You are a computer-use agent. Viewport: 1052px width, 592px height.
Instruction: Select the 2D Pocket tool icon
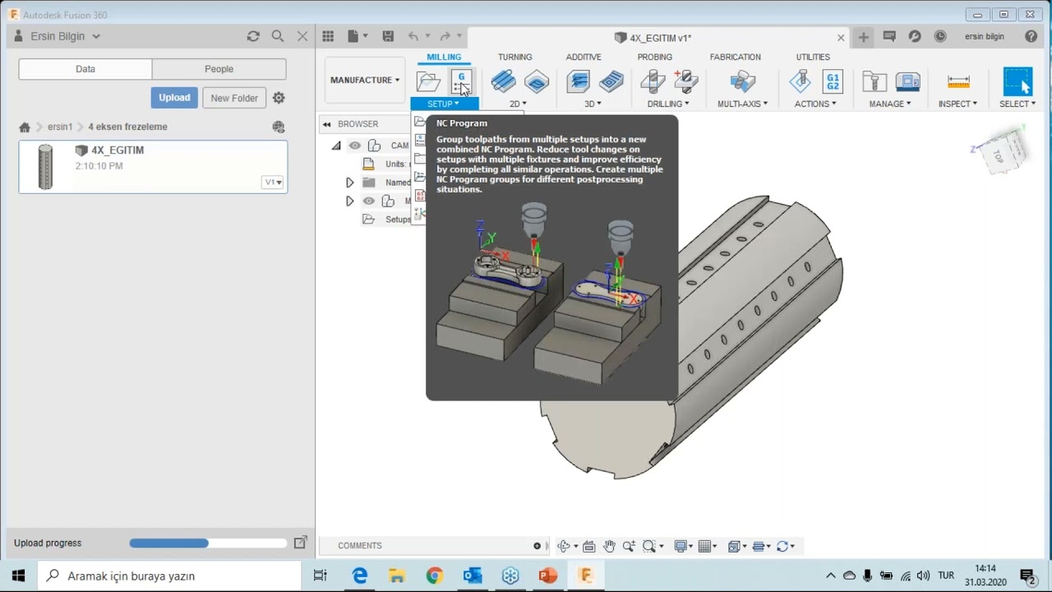pos(537,81)
